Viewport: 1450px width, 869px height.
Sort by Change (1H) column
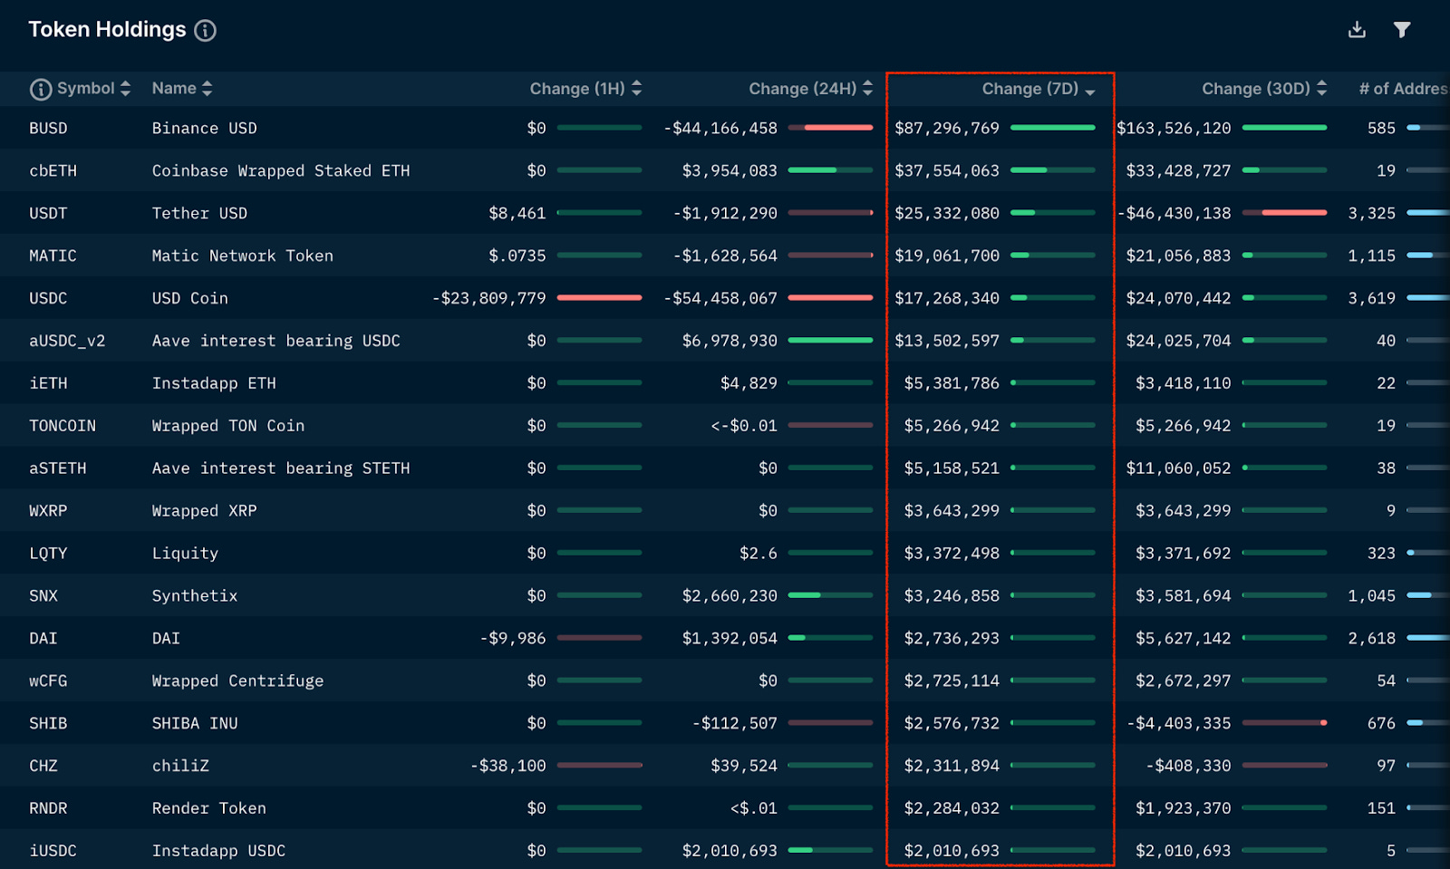(x=585, y=88)
